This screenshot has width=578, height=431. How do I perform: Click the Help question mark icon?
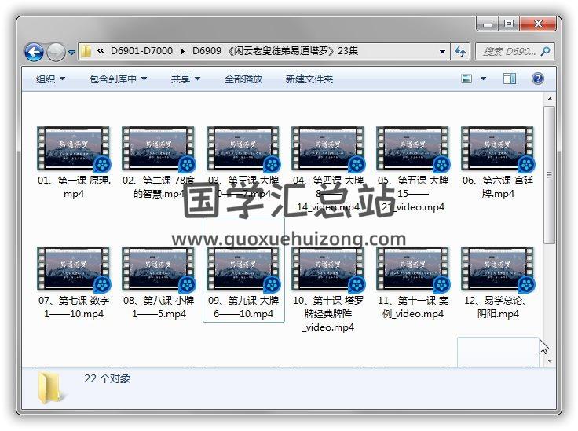click(538, 79)
